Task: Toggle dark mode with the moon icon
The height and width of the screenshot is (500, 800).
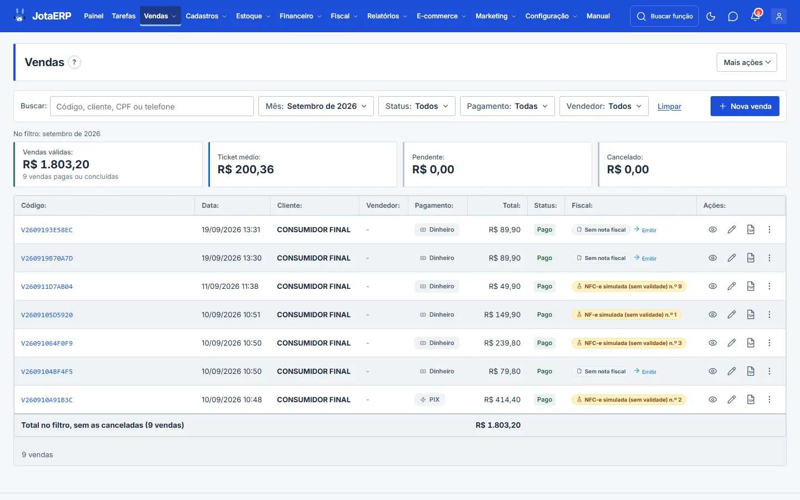Action: click(x=711, y=16)
